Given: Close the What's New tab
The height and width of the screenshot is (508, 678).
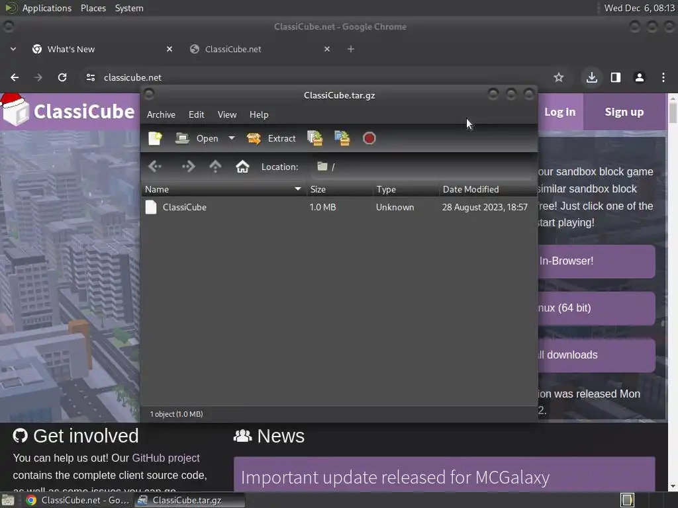Looking at the screenshot, I should pyautogui.click(x=169, y=49).
